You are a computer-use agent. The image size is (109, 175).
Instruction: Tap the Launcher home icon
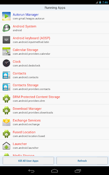point(6,145)
